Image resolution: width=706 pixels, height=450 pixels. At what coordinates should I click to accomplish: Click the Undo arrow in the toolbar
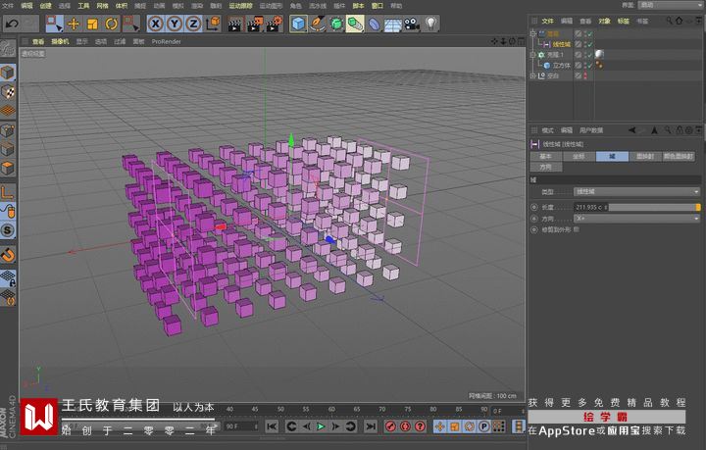click(12, 24)
